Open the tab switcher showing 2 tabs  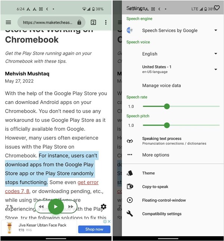93,22
